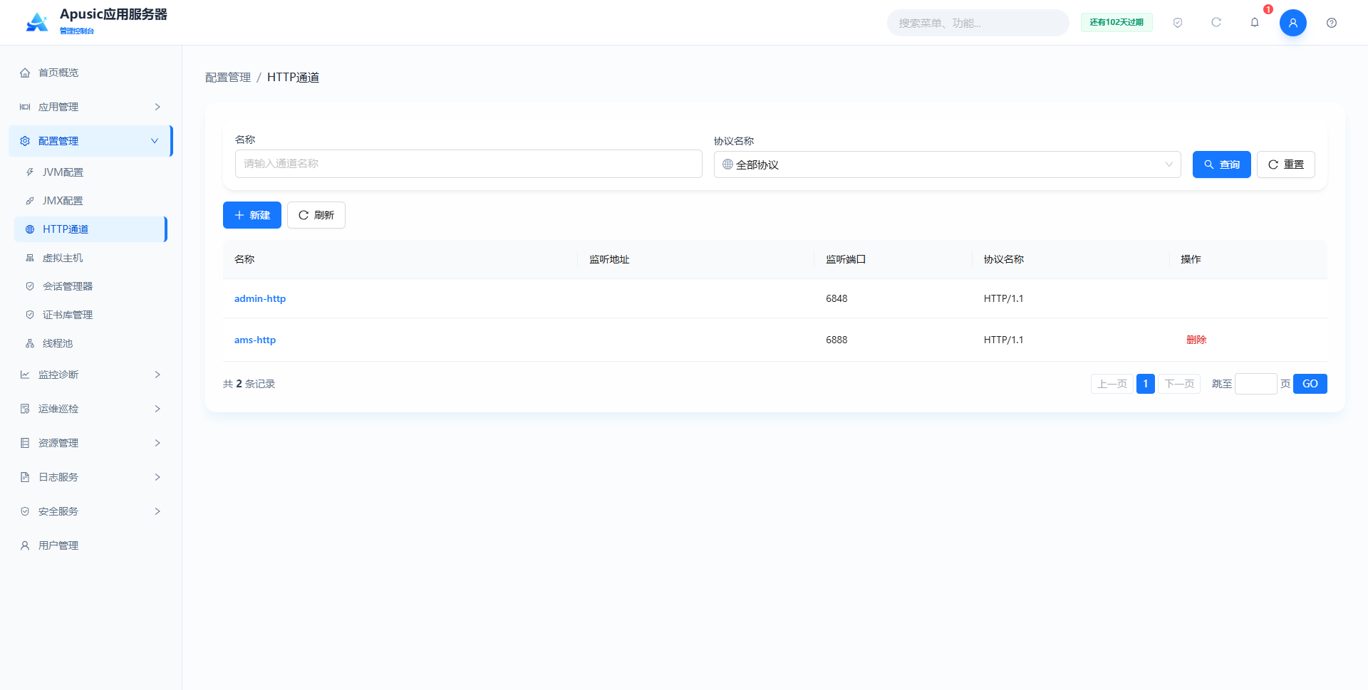The height and width of the screenshot is (690, 1368).
Task: Expand 监控诊断 menu chevron
Action: pyautogui.click(x=157, y=375)
